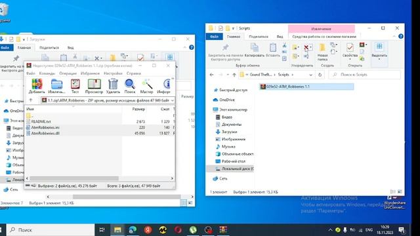Open Извлечение contextual tab in Scripts window
Viewport: 420px width, 236px height.
(321, 28)
